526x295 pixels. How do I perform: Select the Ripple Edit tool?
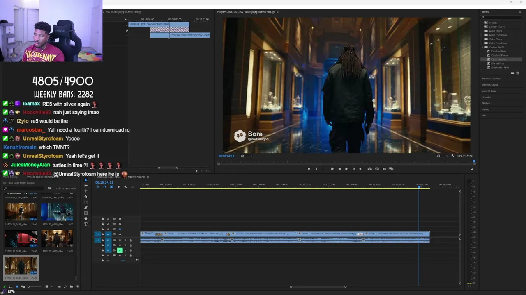(86, 191)
